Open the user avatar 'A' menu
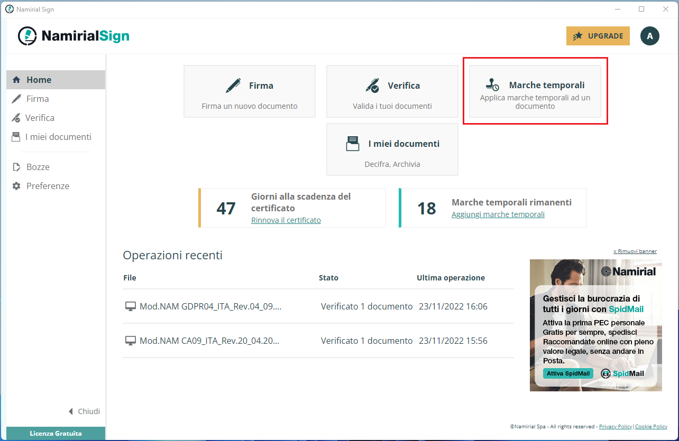The width and height of the screenshot is (679, 441). click(650, 36)
